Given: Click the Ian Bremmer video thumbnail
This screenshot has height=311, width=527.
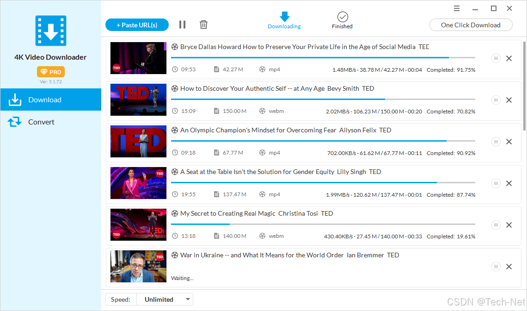Looking at the screenshot, I should point(138,266).
